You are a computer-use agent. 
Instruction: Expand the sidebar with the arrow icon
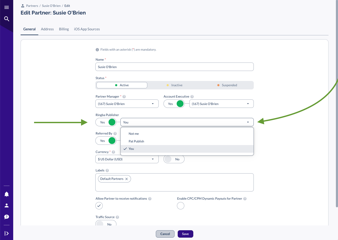pos(7,233)
